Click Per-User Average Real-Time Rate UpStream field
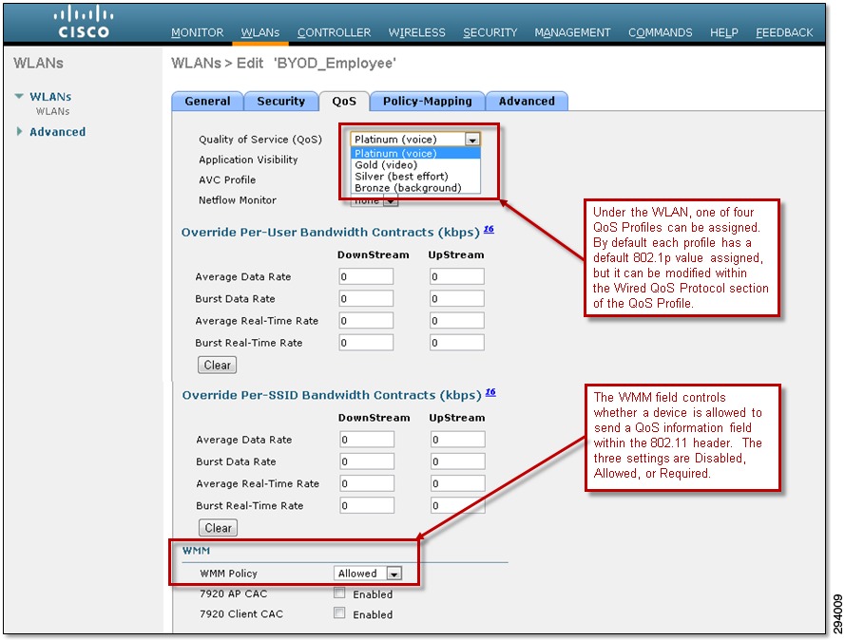This screenshot has width=845, height=640. [457, 321]
